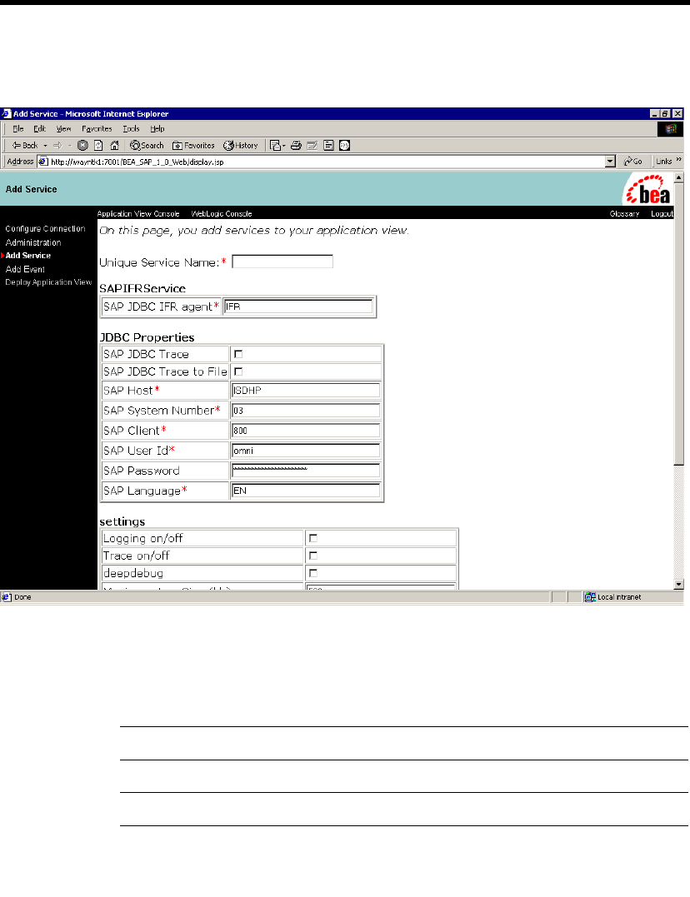The image size is (690, 897).
Task: Click the Discuss toolbar icon
Action: coord(328,145)
